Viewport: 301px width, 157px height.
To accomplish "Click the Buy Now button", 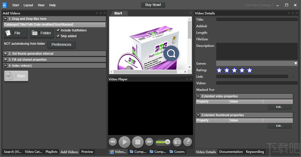I will point(153,4).
